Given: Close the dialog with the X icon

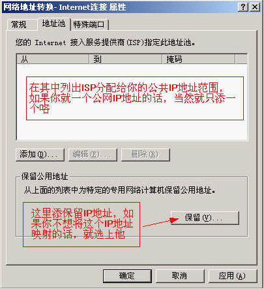Looking at the screenshot, I should [x=255, y=7].
